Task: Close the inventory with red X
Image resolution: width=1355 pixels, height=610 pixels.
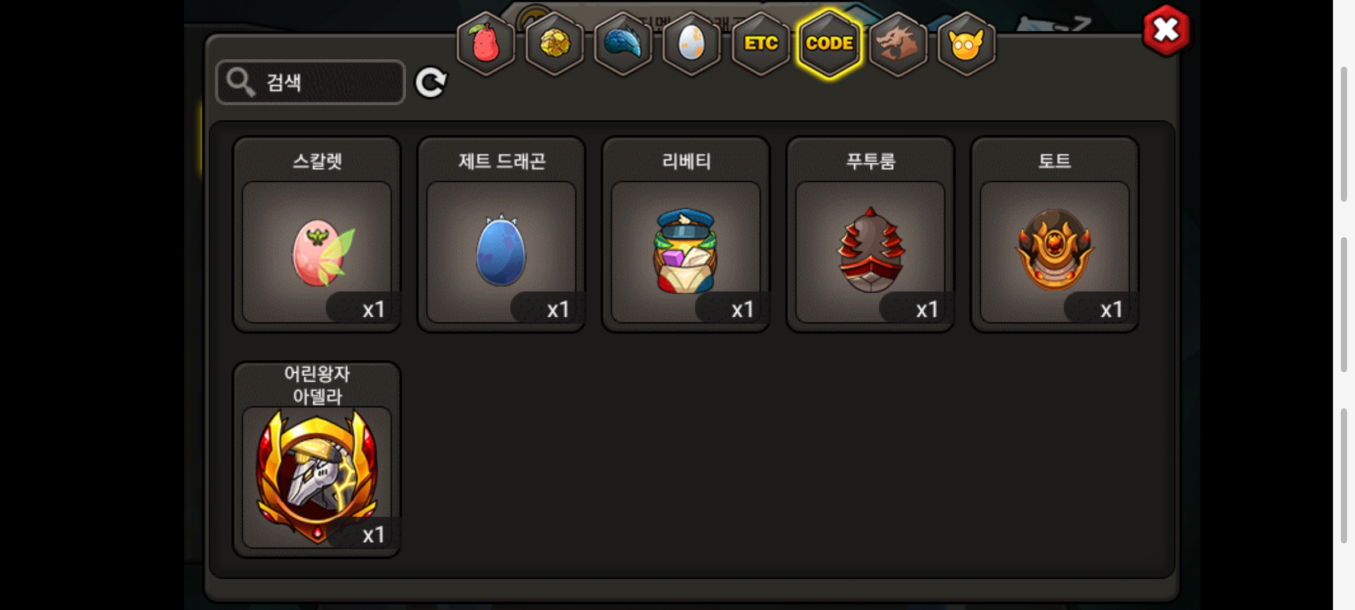Action: click(x=1166, y=30)
